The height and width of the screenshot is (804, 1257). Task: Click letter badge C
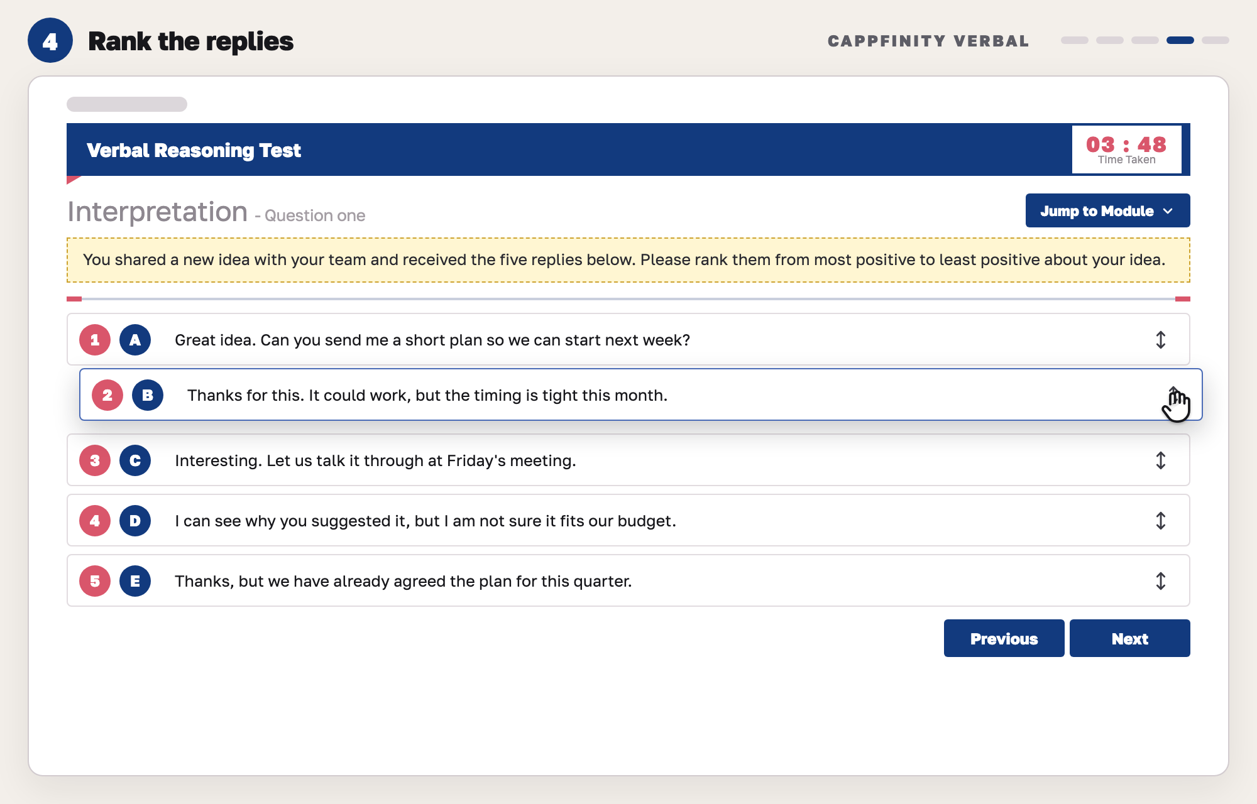click(135, 460)
